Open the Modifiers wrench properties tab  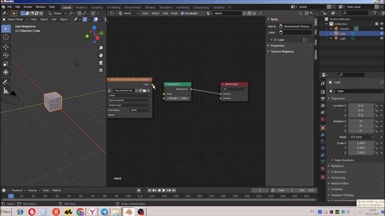[x=323, y=134]
